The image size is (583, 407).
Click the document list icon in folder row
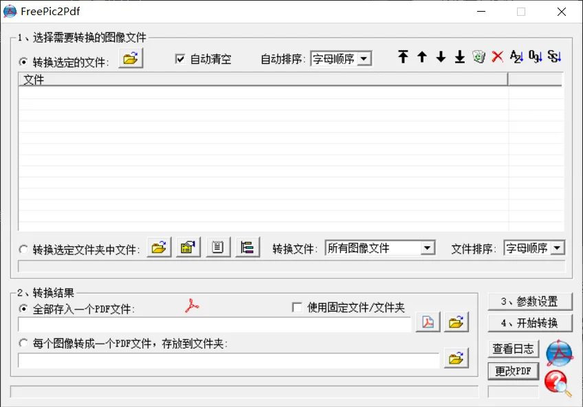tap(218, 247)
